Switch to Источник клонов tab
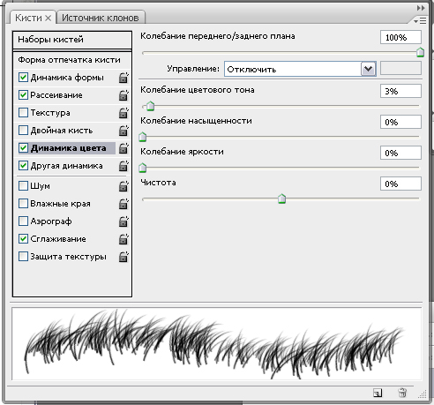 coord(101,18)
